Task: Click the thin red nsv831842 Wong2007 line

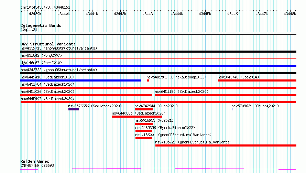Action: coord(158,58)
